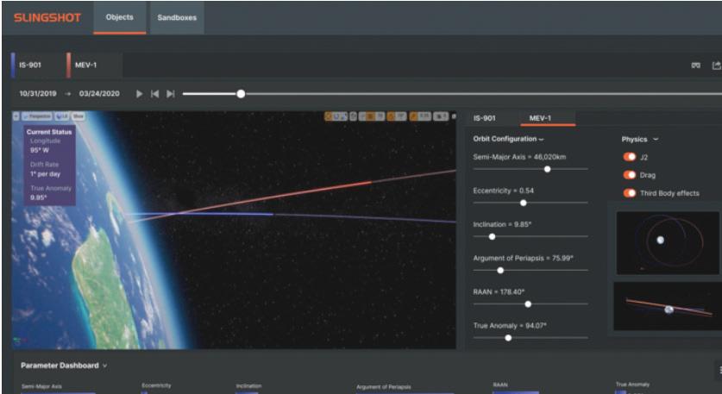Open the top-down orbit view thumbnail

point(667,242)
